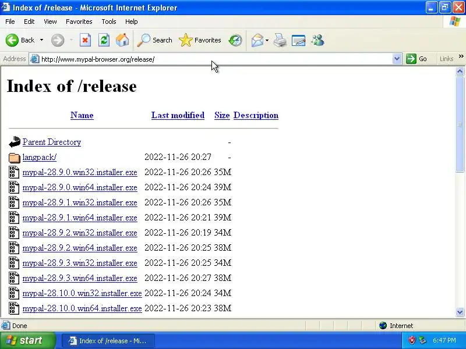Click binary file icon for mypal-28.9.3.win64

(x=13, y=279)
